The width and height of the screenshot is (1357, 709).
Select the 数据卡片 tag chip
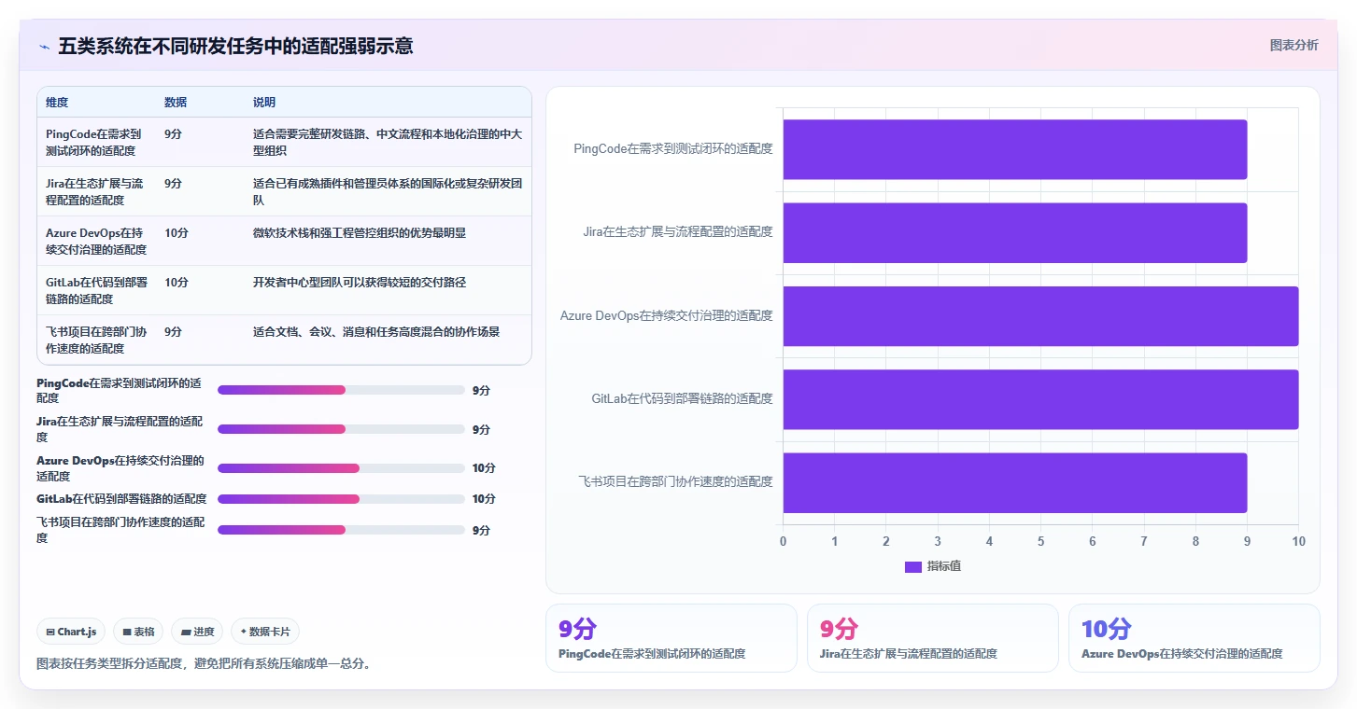tap(265, 632)
